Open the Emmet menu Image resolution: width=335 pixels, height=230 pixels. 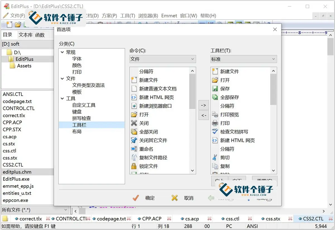click(169, 16)
